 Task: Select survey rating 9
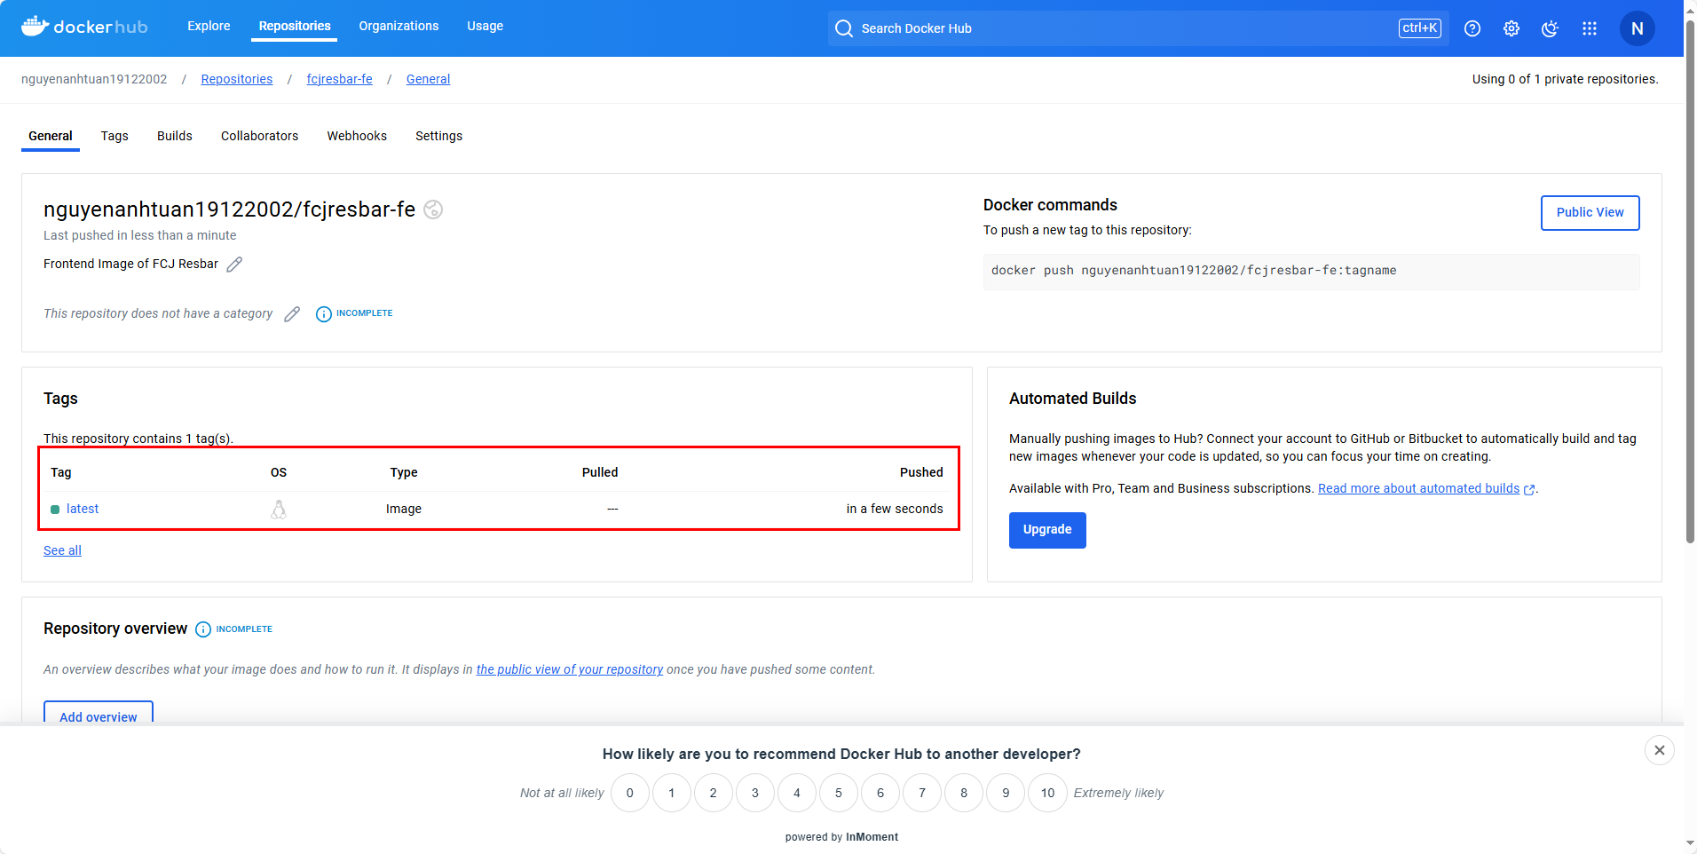point(1006,793)
